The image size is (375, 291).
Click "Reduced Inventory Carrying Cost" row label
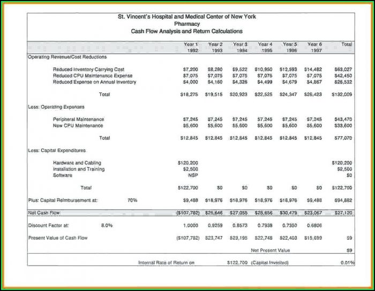pos(88,70)
